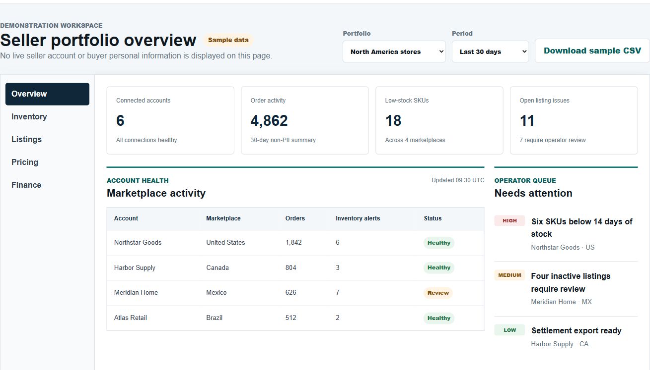The width and height of the screenshot is (650, 370).
Task: Click the Sample data badge
Action: coord(228,40)
